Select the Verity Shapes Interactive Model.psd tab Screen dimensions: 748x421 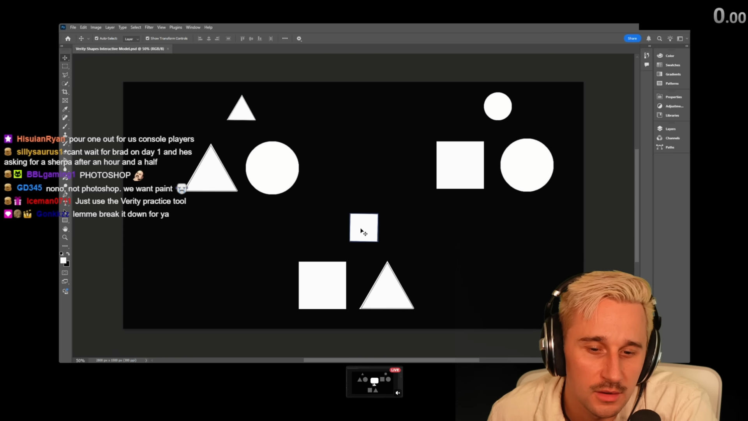click(x=120, y=49)
